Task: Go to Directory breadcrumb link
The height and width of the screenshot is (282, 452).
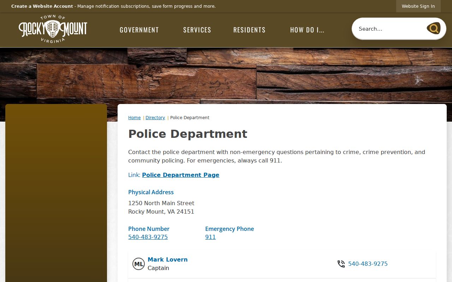Action: [x=155, y=118]
